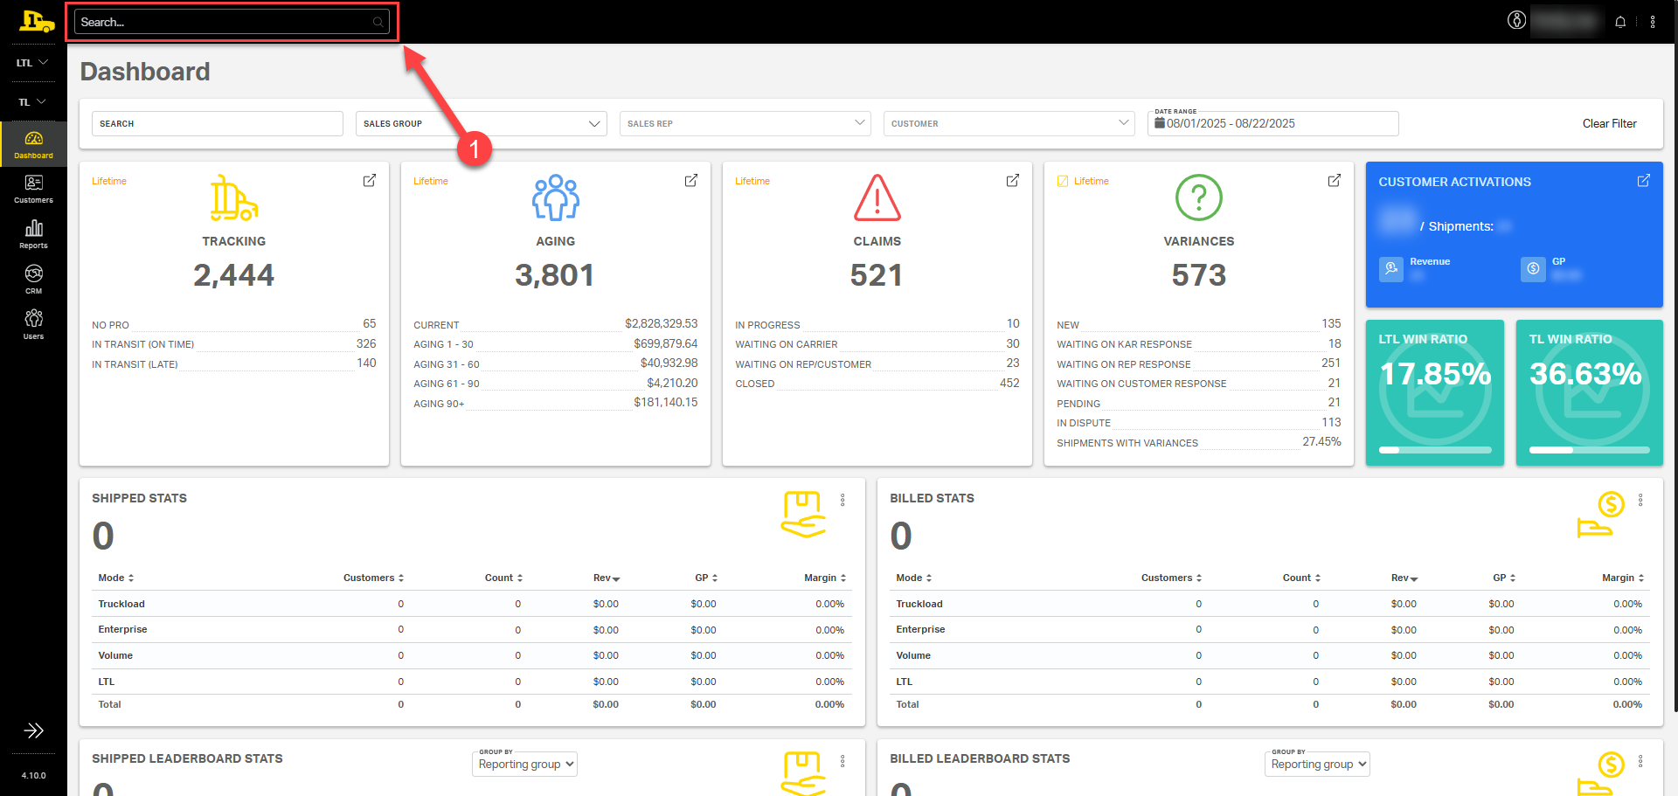Open Claims card pop-out icon
This screenshot has width=1678, height=796.
pyautogui.click(x=1013, y=180)
